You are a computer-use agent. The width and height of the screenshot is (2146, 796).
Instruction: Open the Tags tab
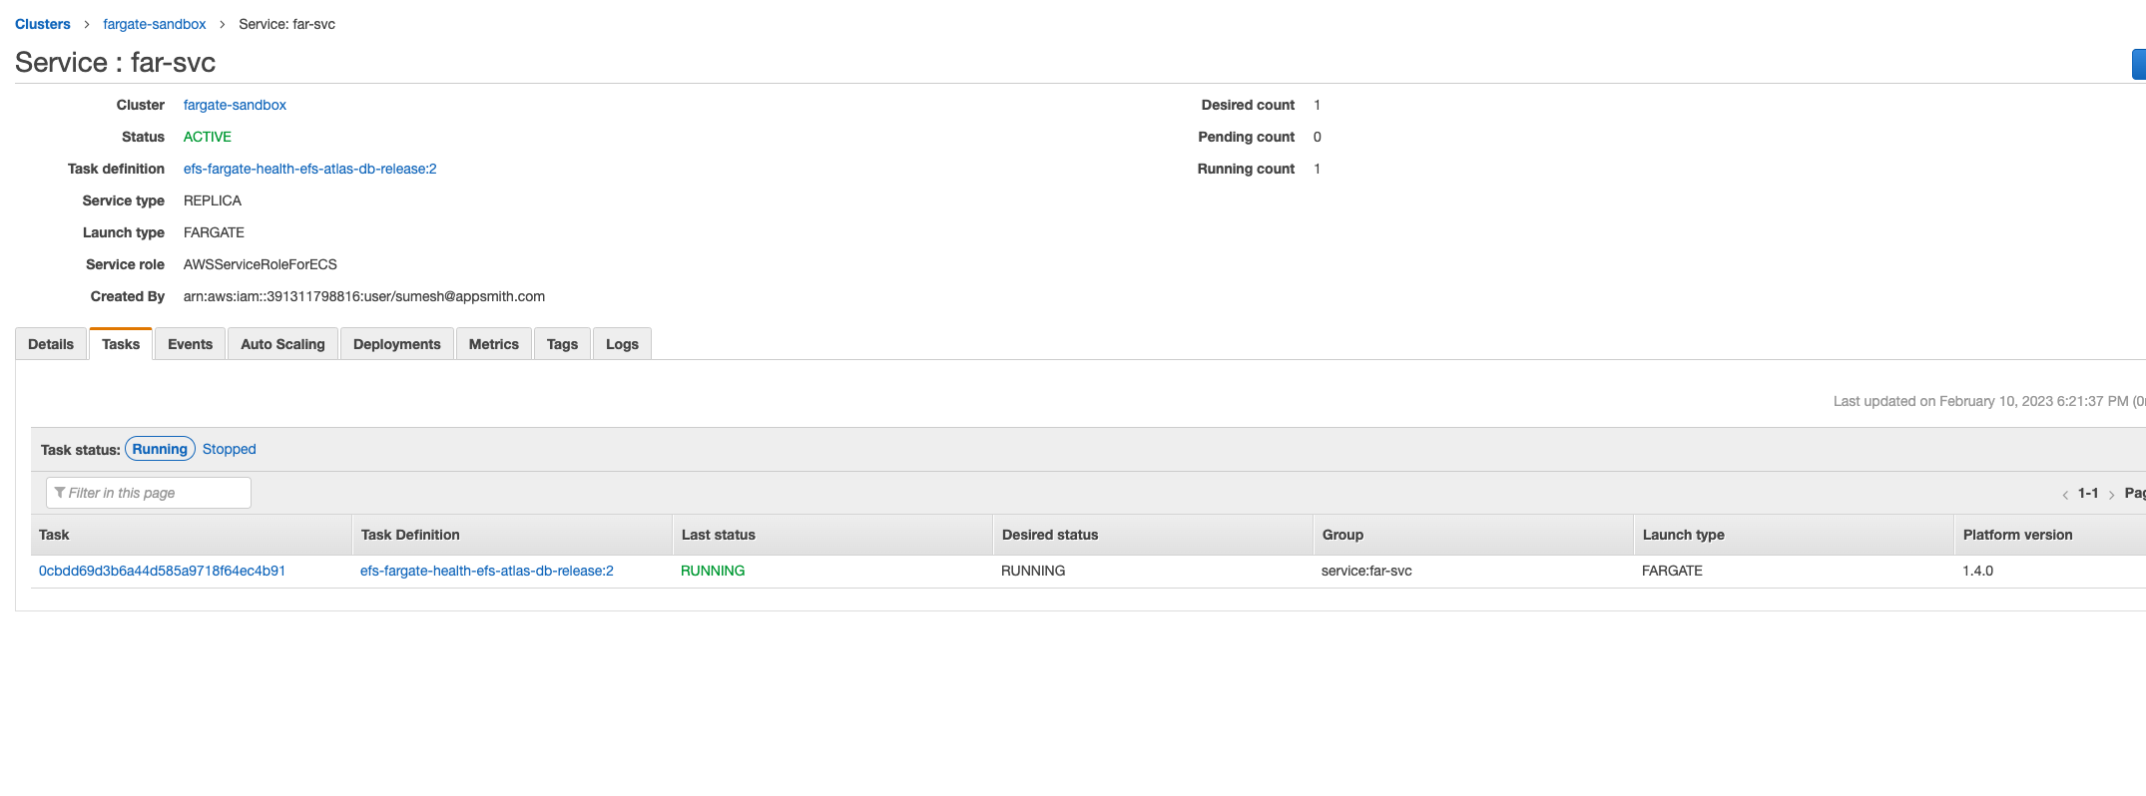pyautogui.click(x=562, y=344)
